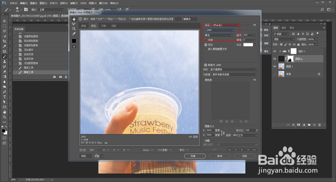Open the JPEG file format dropdown

[x=220, y=30]
